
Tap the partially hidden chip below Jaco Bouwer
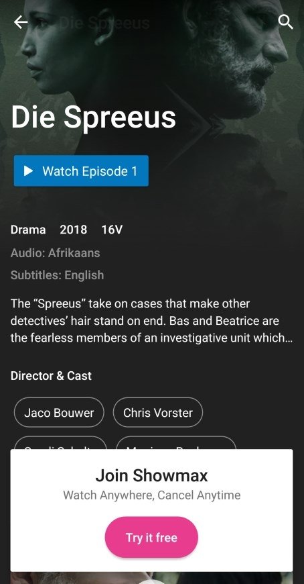tap(60, 443)
